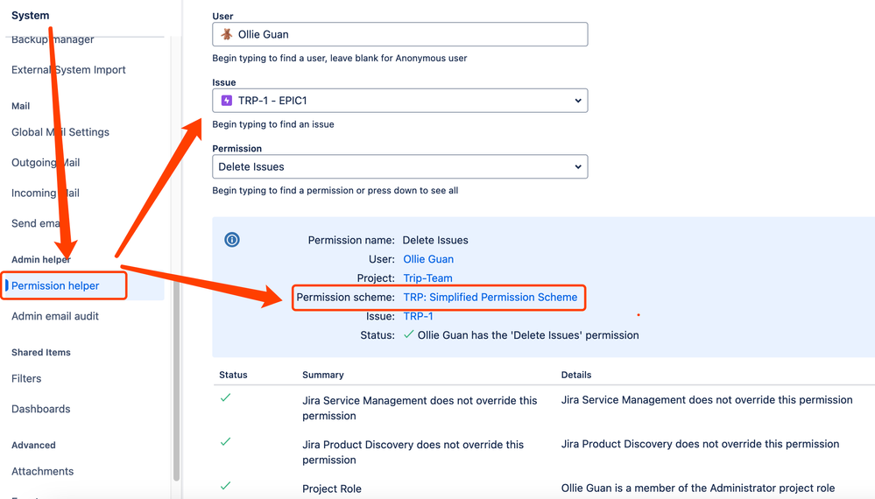Click the green check next to Ollie Guan status
The image size is (875, 499).
(409, 334)
